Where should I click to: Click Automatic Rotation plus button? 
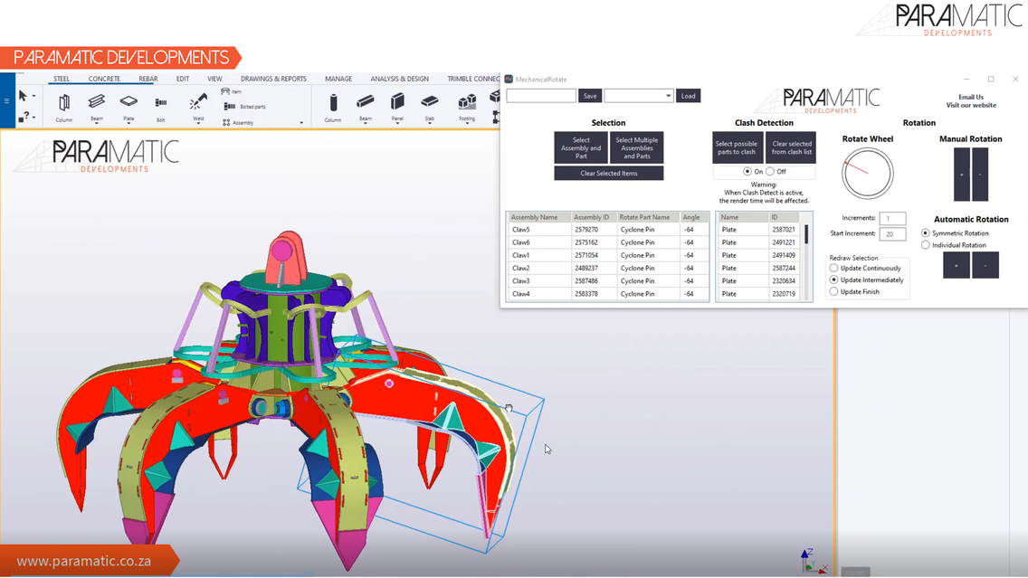(957, 265)
